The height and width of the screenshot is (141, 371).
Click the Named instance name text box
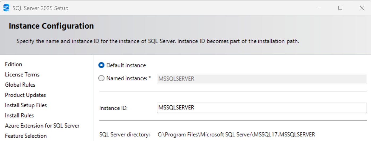click(262, 79)
